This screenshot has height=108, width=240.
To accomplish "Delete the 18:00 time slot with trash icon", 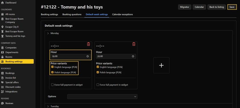I will click(x=88, y=44).
